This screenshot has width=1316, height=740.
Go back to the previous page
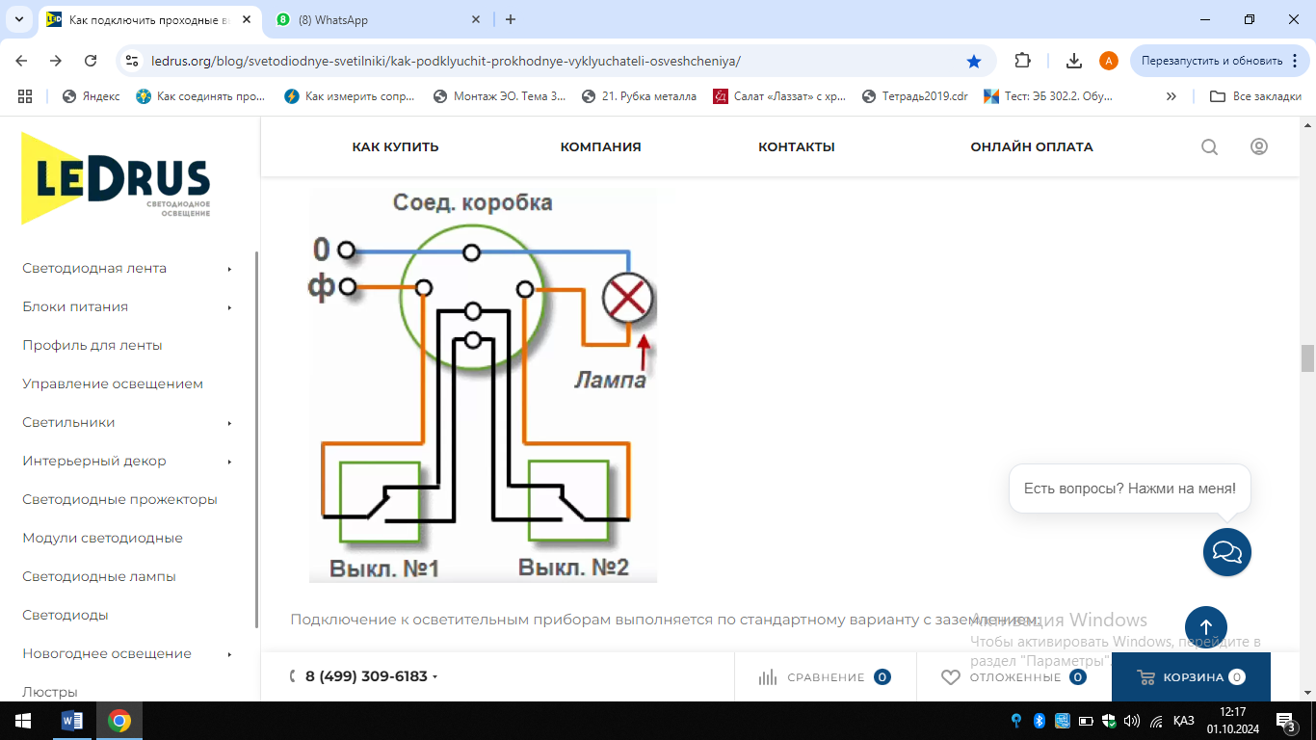[x=22, y=61]
